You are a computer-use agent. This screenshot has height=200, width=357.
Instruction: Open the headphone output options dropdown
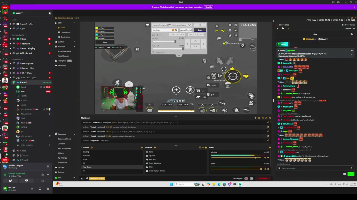[x=44, y=189]
